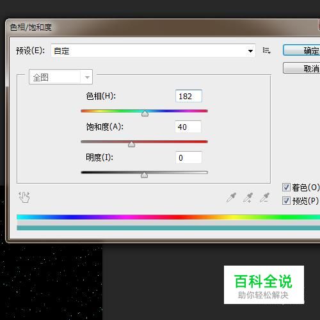320x320 pixels.
Task: Select the eyedropper tool
Action: point(231,198)
